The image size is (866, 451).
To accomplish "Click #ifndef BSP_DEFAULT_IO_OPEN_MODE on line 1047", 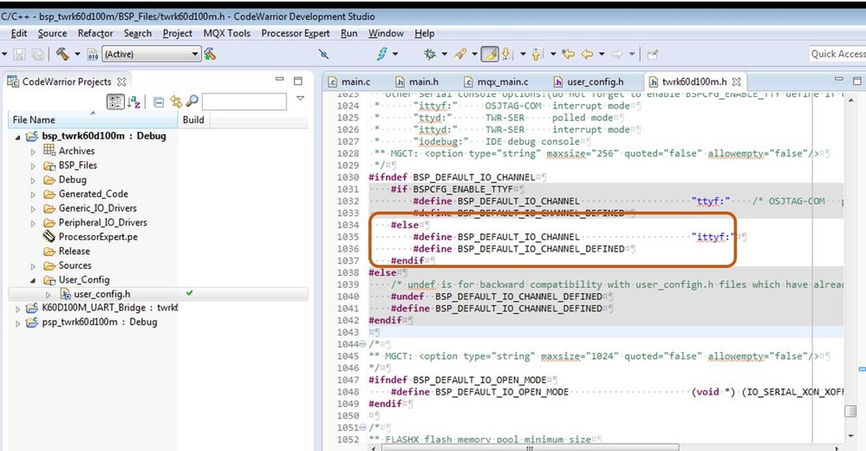I will click(x=458, y=380).
